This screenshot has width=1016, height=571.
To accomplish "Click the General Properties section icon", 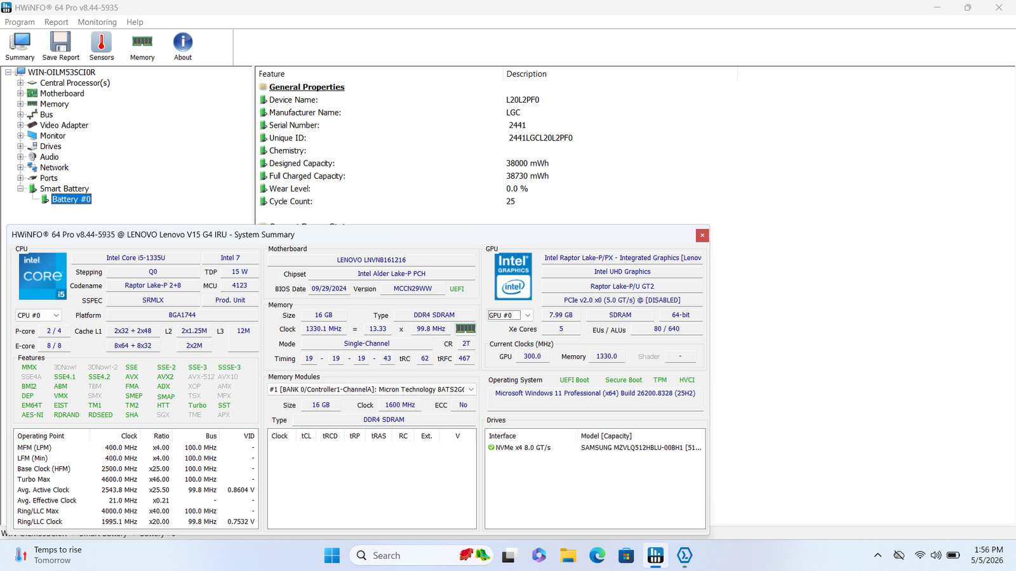I will point(263,87).
